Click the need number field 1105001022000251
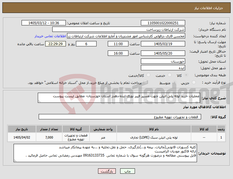 point(163,23)
